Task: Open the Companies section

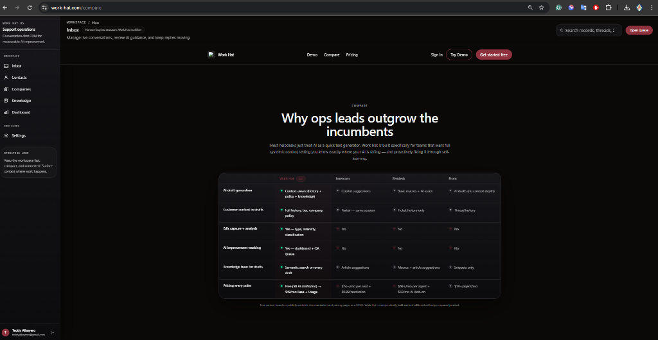Action: tap(21, 89)
